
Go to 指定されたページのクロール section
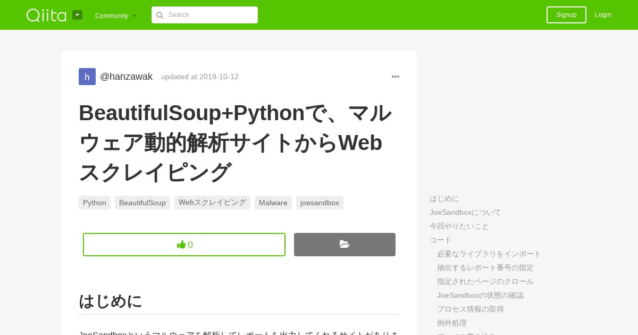tap(485, 281)
